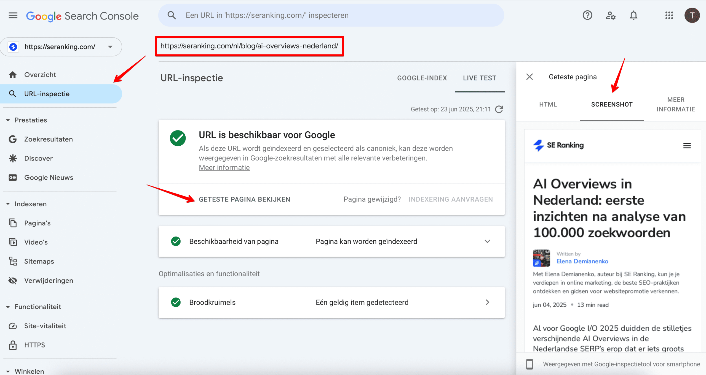Click the search magnifier icon in URL bar

point(172,15)
